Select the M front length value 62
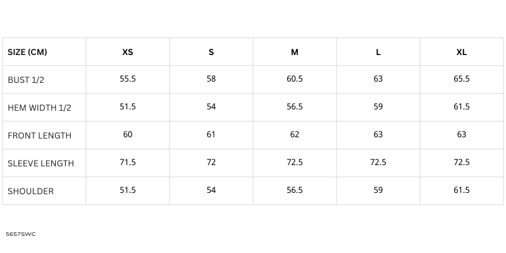The height and width of the screenshot is (253, 506). (x=295, y=134)
